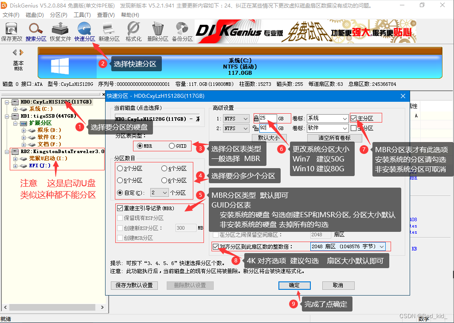
Task: Click the 默认大小 button
Action: click(269, 138)
